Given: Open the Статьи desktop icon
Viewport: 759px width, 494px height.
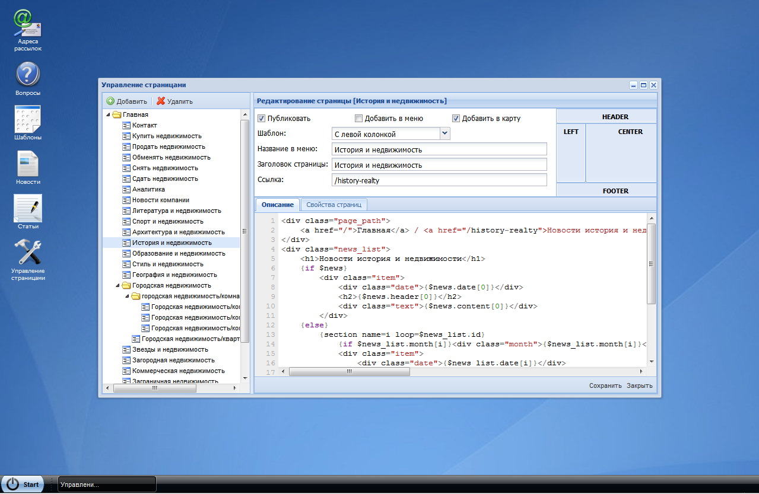Looking at the screenshot, I should click(27, 208).
